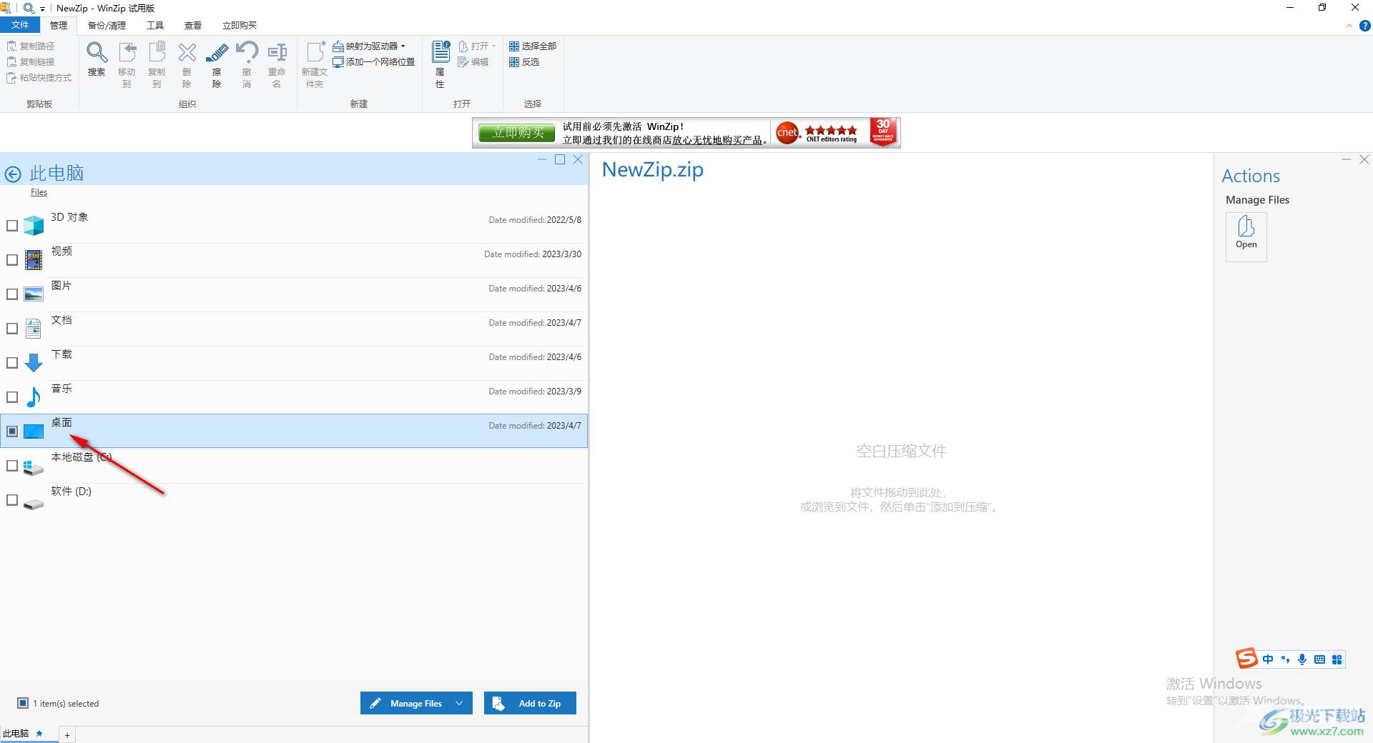Click the Sogou 中 language icon
Image resolution: width=1373 pixels, height=743 pixels.
tap(1268, 659)
